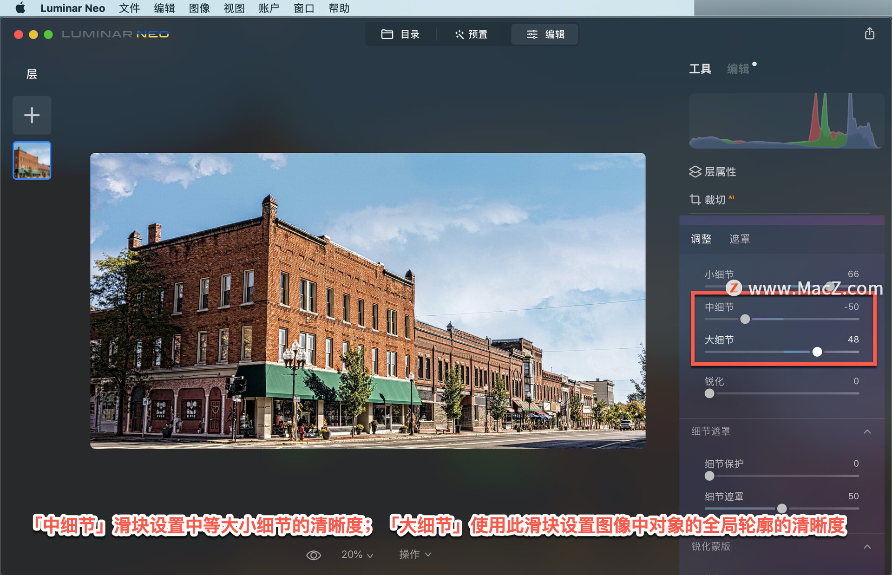Select the 工具 tools tab
This screenshot has width=892, height=575.
pyautogui.click(x=700, y=69)
